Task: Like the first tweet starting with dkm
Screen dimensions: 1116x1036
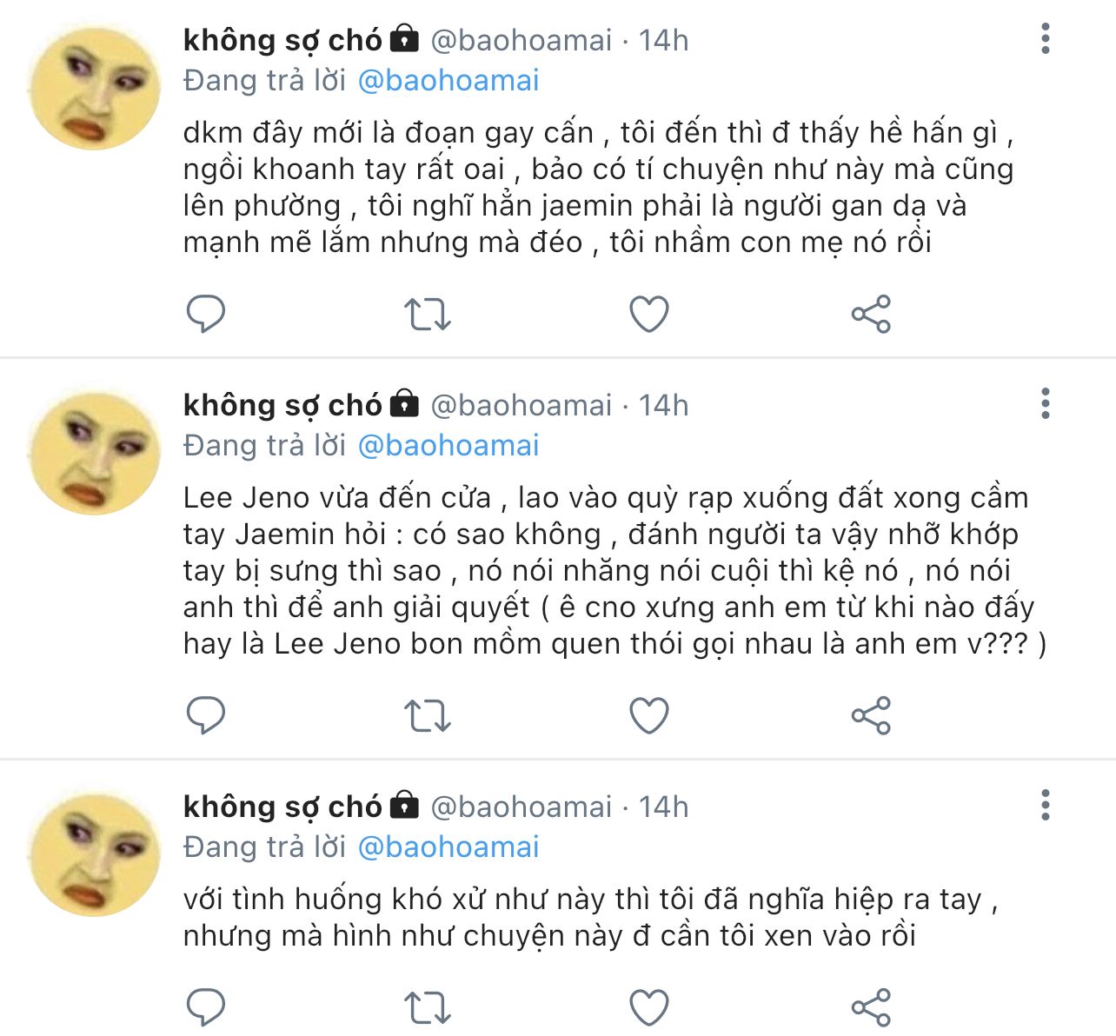Action: [648, 314]
